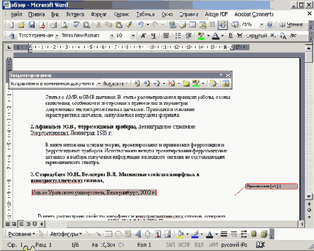Image resolution: width=314 pixels, height=251 pixels.
Task: Toggle ИСПР track changes in status bar
Action: 184,245
